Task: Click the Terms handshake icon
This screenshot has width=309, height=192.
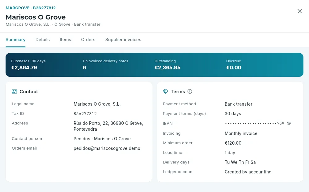Action: pos(165,91)
